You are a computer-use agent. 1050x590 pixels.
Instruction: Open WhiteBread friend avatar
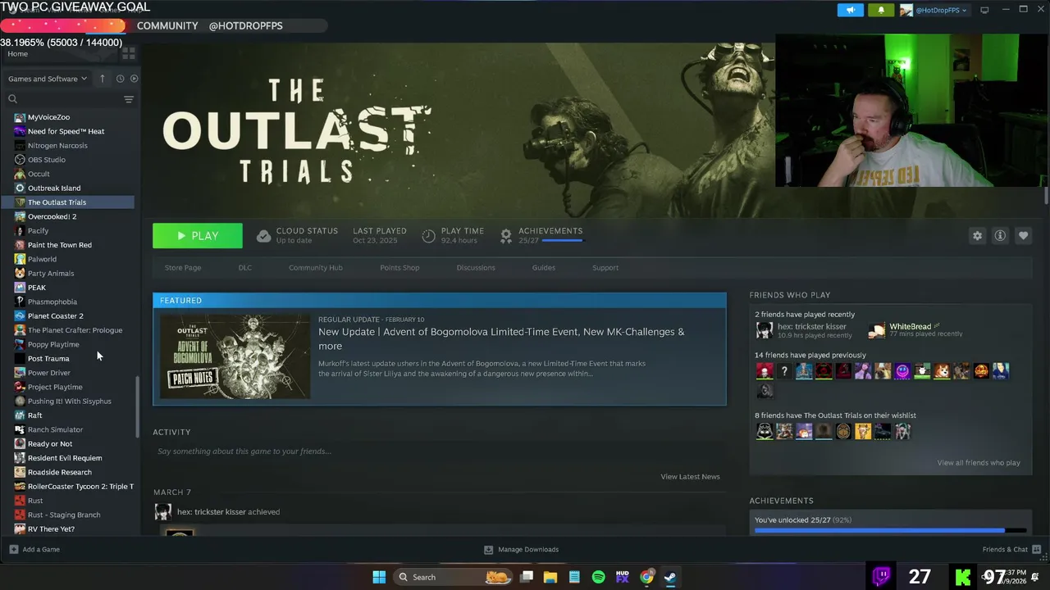[x=877, y=330]
